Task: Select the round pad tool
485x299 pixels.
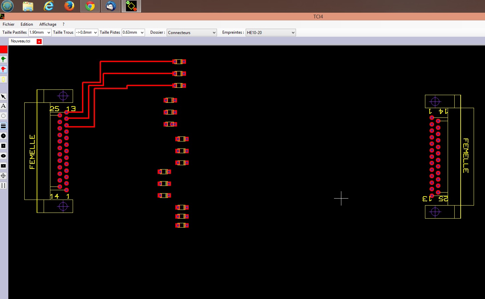Action: (x=3, y=136)
